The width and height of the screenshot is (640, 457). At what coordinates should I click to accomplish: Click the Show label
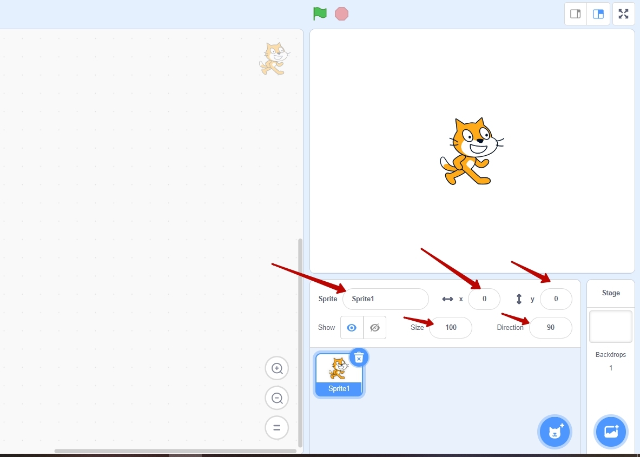coord(327,328)
